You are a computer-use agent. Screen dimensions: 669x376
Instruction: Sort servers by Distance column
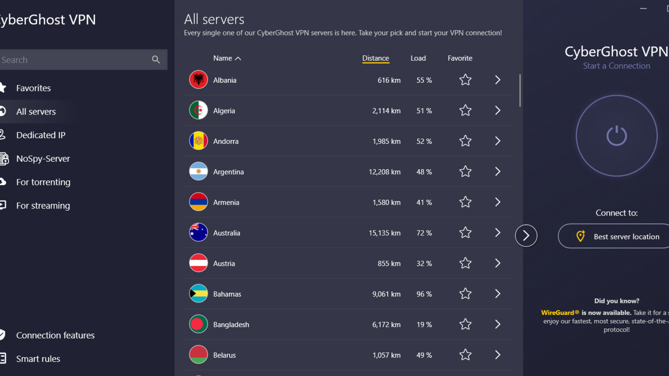[x=375, y=58]
